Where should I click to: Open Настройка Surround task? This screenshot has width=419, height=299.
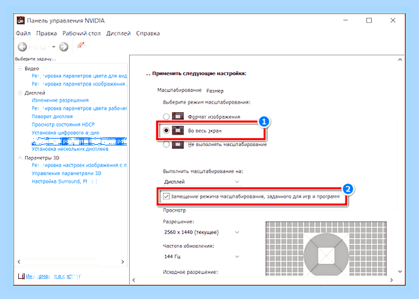64,181
